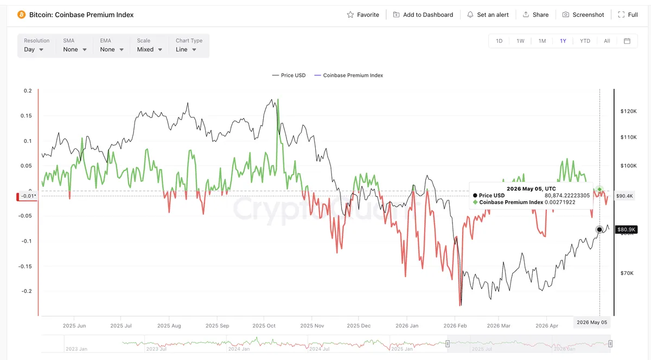Click the Set an alert bell icon
Image resolution: width=651 pixels, height=360 pixels.
[470, 15]
